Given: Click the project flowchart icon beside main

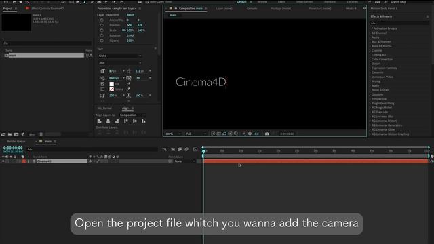Looking at the screenshot, I should point(91,56).
